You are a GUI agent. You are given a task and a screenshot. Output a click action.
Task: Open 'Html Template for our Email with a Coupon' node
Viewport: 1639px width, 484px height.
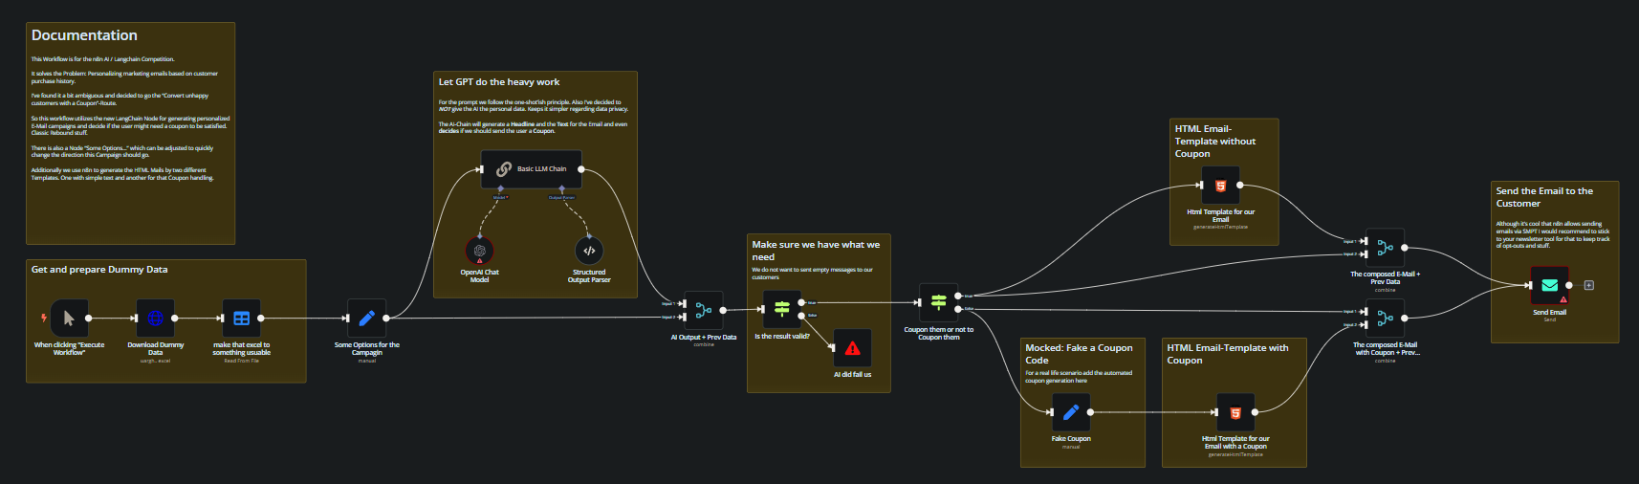1235,412
